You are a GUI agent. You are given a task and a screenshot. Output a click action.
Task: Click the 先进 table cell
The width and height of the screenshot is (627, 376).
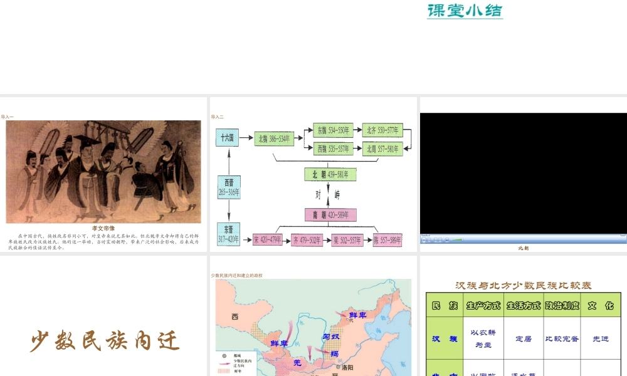pyautogui.click(x=601, y=339)
